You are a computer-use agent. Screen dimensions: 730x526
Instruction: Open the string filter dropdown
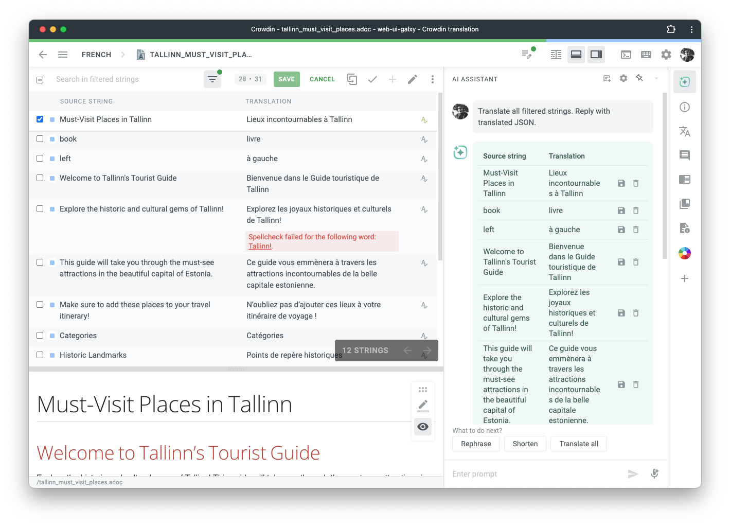pos(212,79)
